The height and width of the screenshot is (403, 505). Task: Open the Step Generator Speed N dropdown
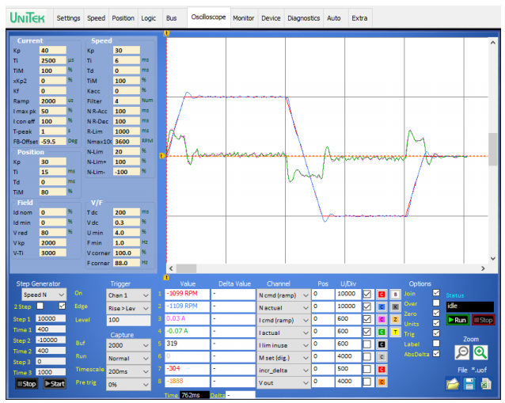pyautogui.click(x=44, y=294)
